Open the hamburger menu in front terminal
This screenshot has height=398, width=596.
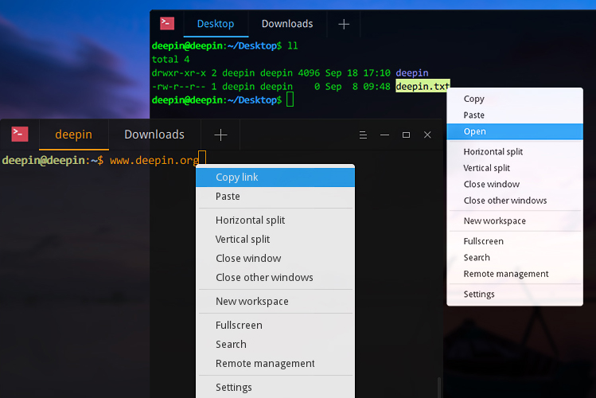[363, 135]
